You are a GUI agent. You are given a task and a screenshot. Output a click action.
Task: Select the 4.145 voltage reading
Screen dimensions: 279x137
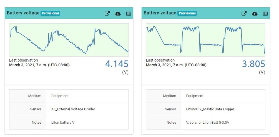point(117,64)
